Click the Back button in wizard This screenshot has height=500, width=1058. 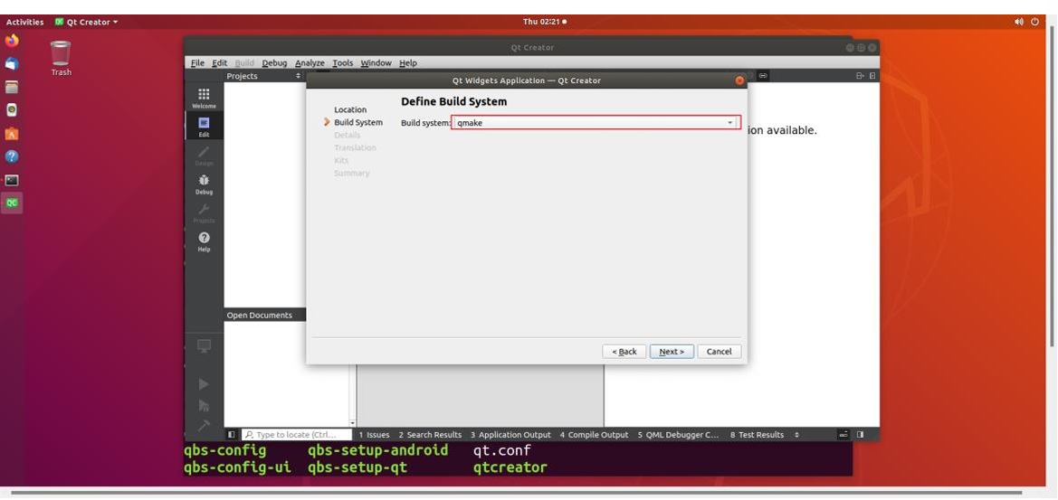(624, 352)
